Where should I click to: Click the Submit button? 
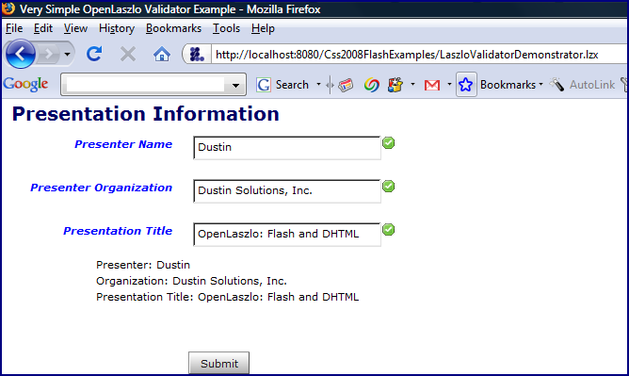[219, 363]
